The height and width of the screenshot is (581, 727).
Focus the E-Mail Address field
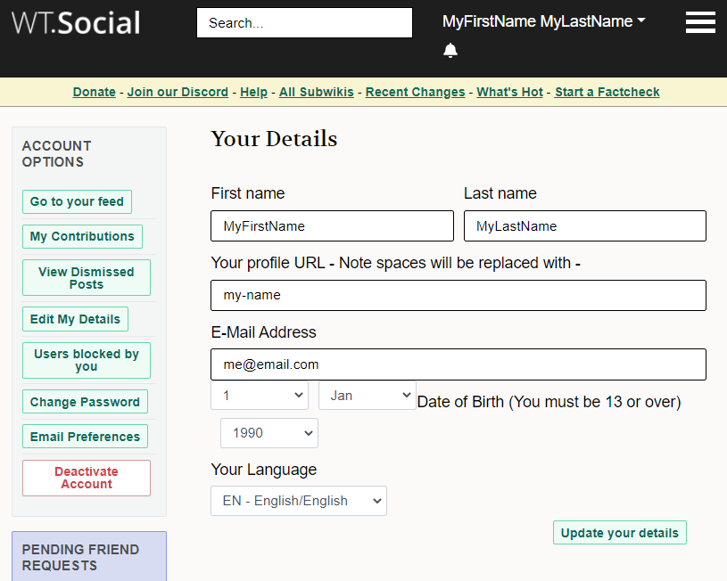pos(459,364)
